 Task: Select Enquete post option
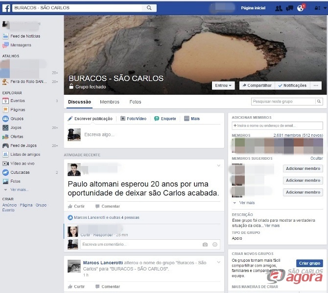tap(165, 119)
